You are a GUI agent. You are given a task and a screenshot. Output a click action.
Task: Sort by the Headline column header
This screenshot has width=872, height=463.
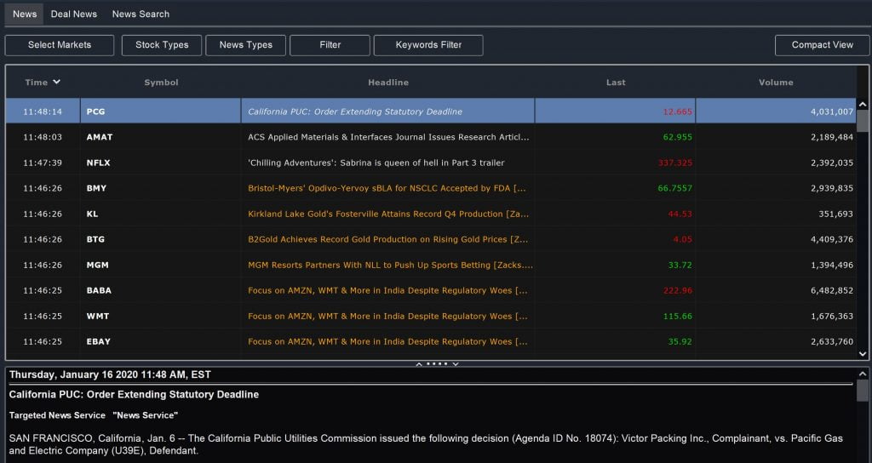[388, 83]
